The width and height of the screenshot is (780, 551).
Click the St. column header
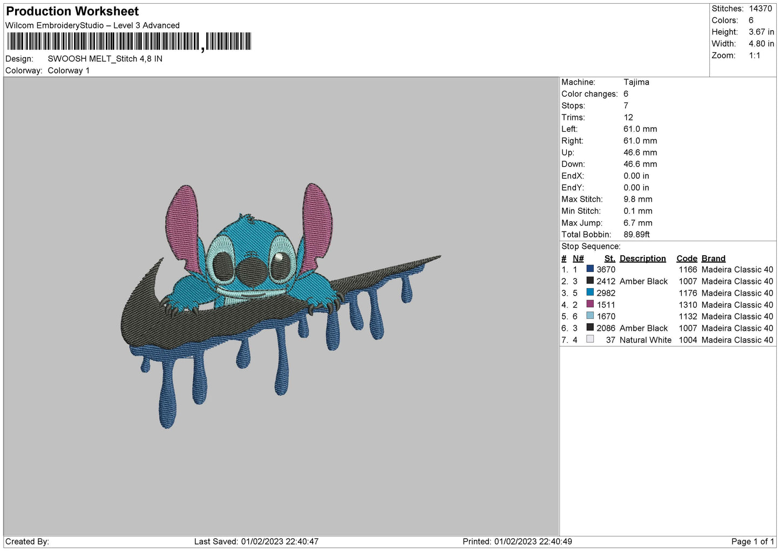pyautogui.click(x=609, y=259)
